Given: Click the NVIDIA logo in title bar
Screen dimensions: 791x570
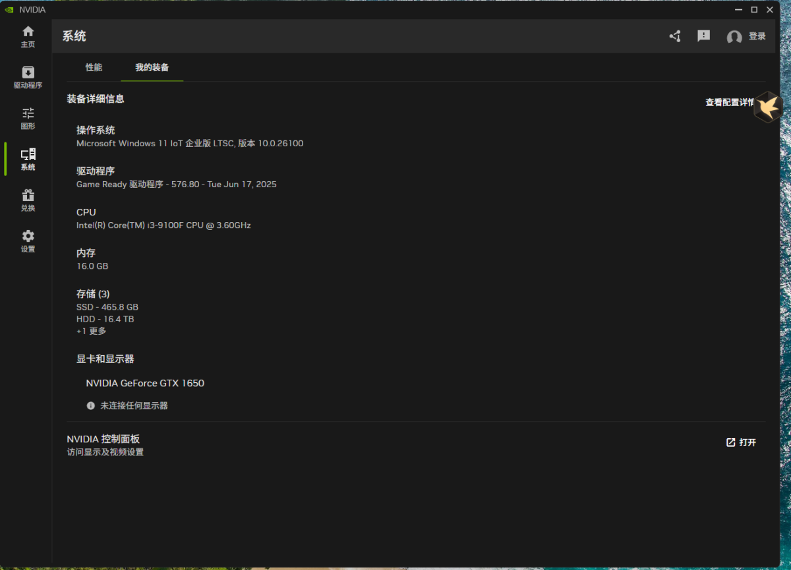Looking at the screenshot, I should (x=9, y=9).
